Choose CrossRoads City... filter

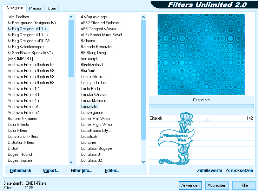(x=96, y=130)
